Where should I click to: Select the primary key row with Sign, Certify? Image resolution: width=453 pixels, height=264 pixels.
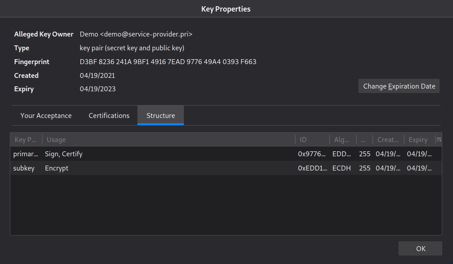click(x=226, y=154)
